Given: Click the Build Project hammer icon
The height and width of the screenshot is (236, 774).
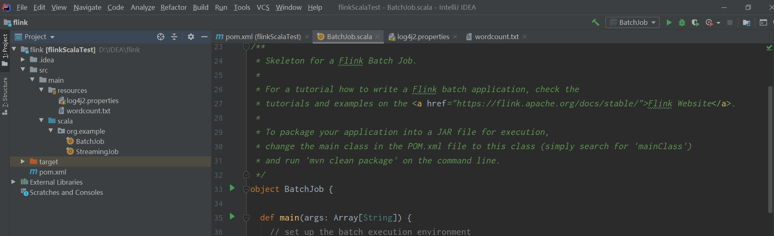Looking at the screenshot, I should coord(595,22).
